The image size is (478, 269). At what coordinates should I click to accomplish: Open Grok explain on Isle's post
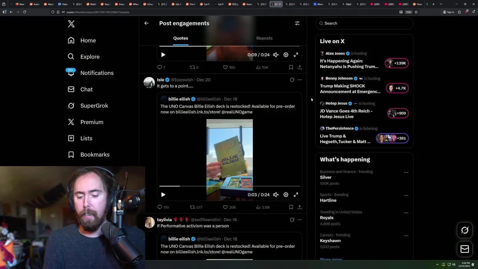click(292, 80)
